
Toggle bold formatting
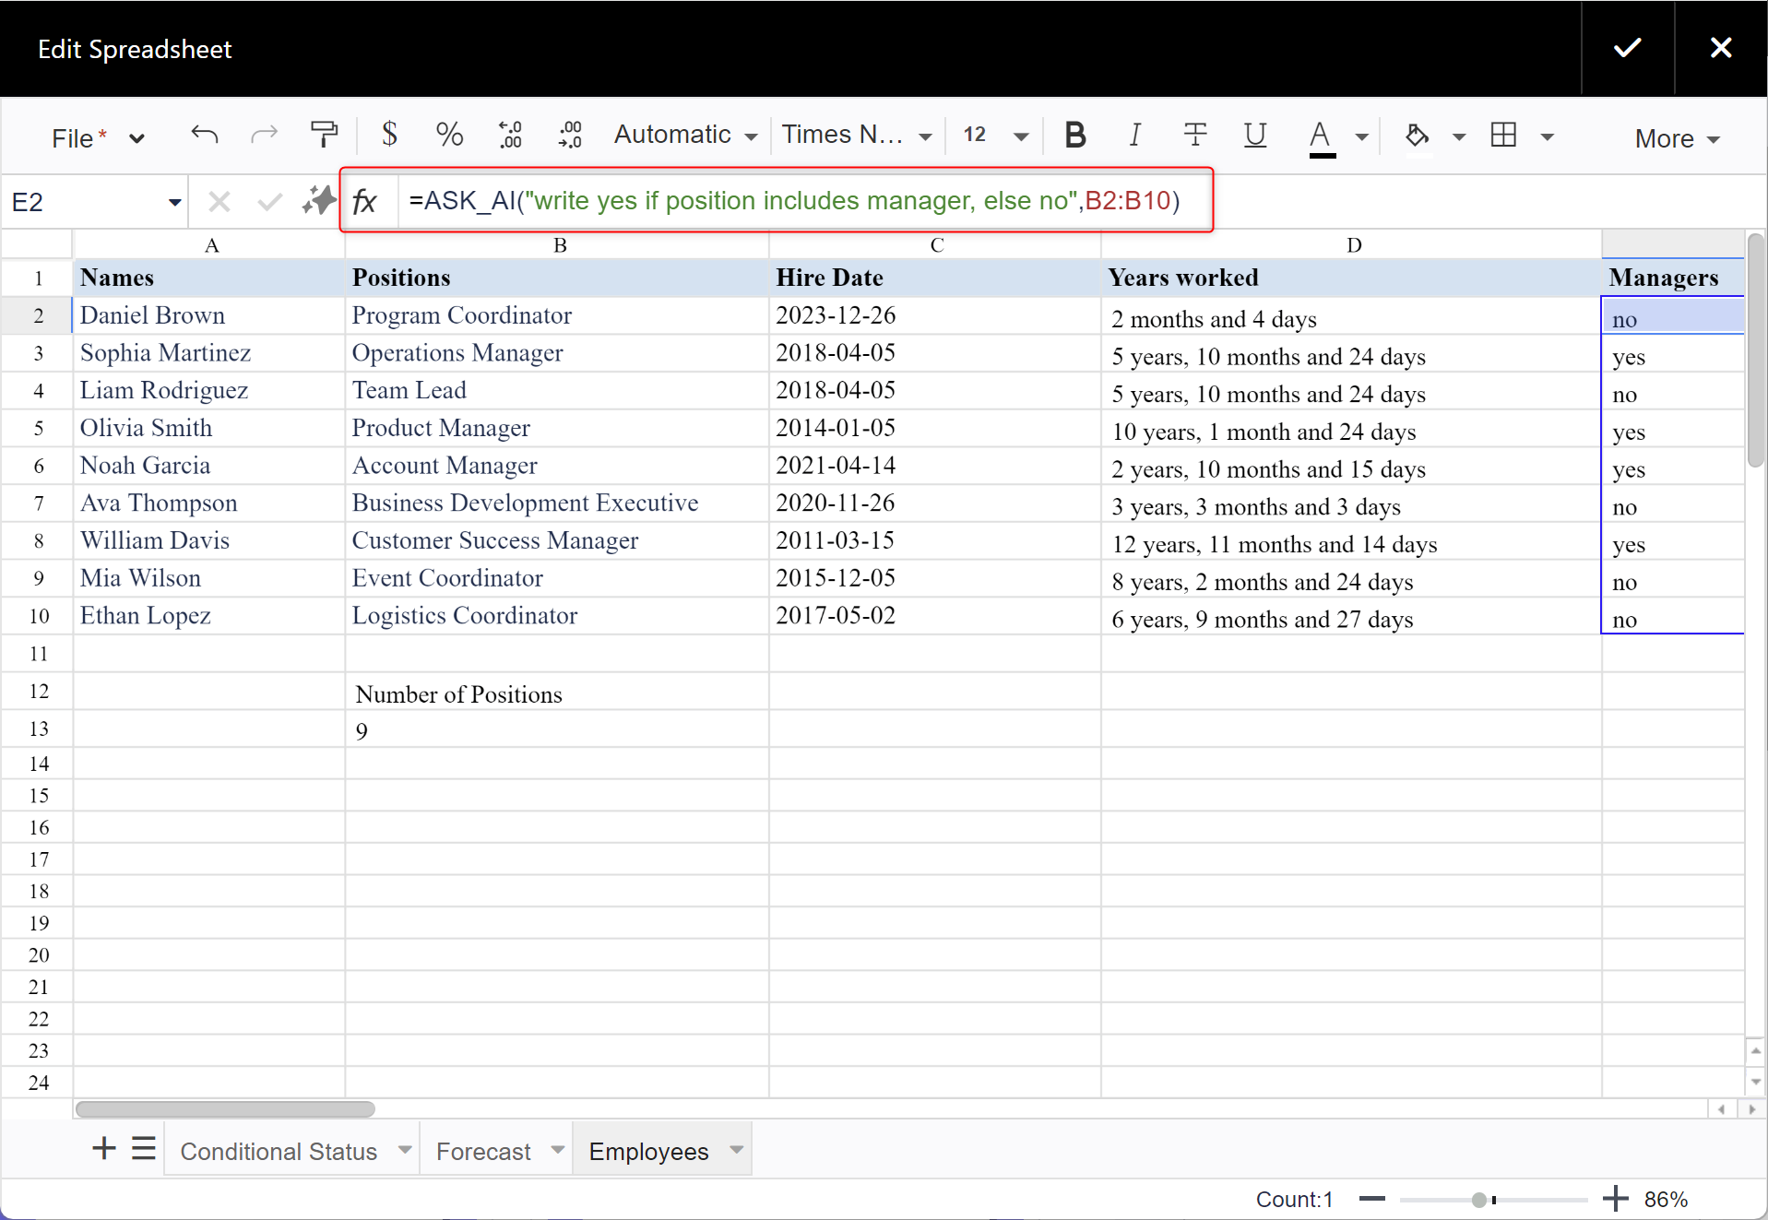(x=1074, y=136)
